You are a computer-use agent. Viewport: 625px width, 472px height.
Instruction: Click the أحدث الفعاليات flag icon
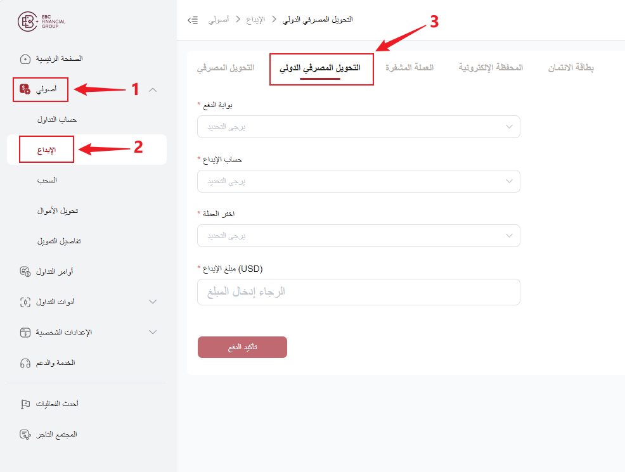point(25,404)
